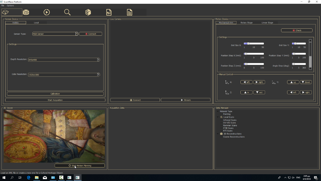Open the Options menu

pos(10,6)
